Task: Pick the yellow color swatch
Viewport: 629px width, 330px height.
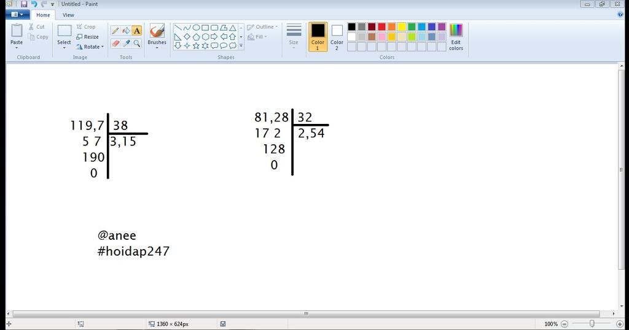Action: 402,27
